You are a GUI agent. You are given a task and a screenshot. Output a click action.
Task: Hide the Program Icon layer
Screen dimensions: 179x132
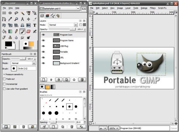(43, 35)
